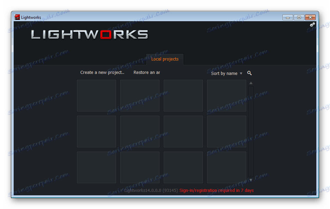
Task: Close the Lightworks window
Action: [x=310, y=17]
